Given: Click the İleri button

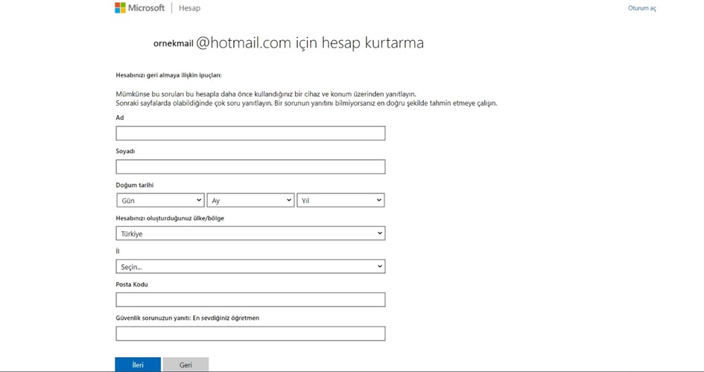Looking at the screenshot, I should tap(138, 365).
